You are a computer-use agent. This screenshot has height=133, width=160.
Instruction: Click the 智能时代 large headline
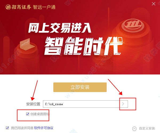[x=83, y=46]
